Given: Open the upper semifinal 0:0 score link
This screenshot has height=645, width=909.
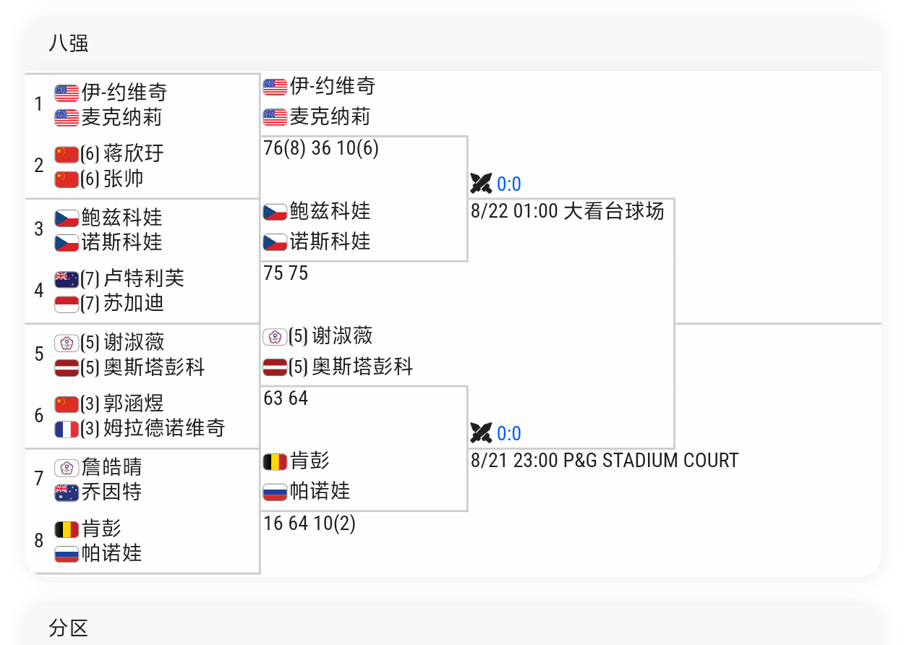Looking at the screenshot, I should coord(509,184).
